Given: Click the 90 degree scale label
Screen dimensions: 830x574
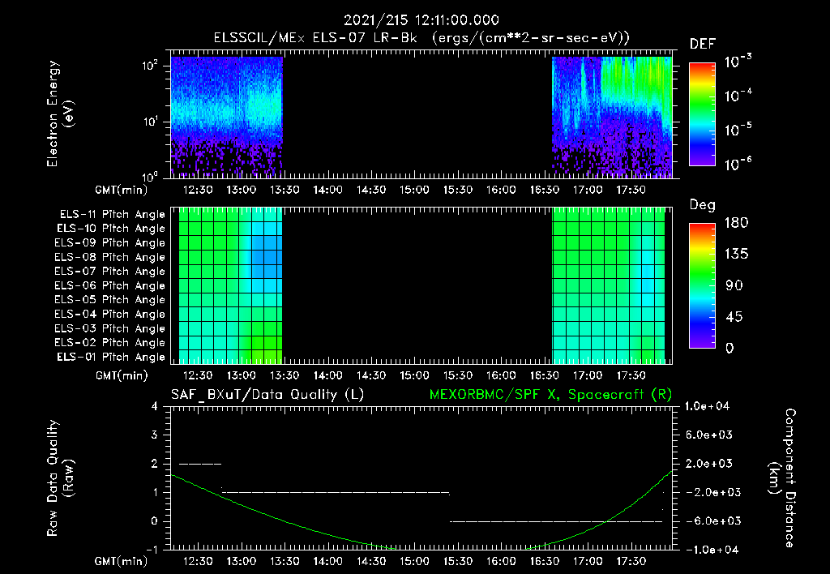Looking at the screenshot, I should coord(734,285).
